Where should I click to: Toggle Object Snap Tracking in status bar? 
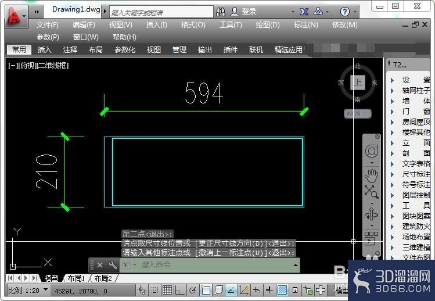point(231,290)
